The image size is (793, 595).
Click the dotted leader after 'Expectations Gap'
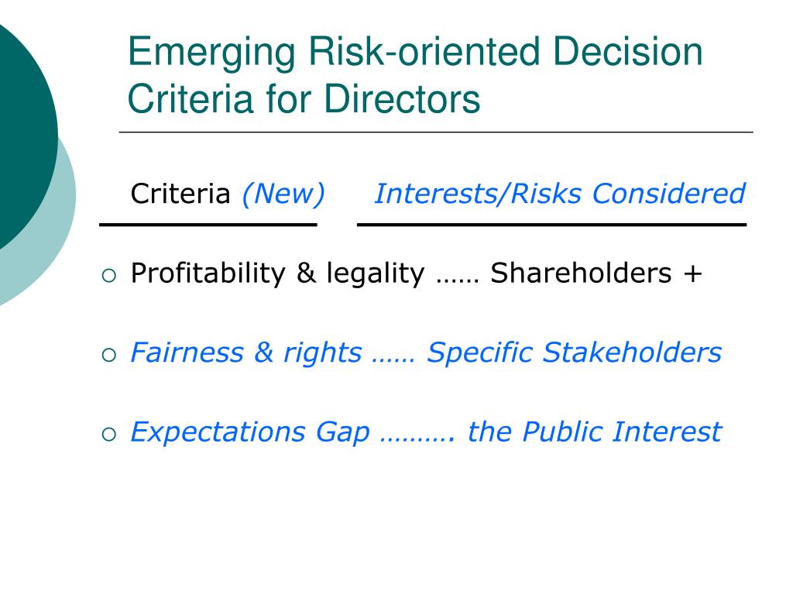pos(417,439)
